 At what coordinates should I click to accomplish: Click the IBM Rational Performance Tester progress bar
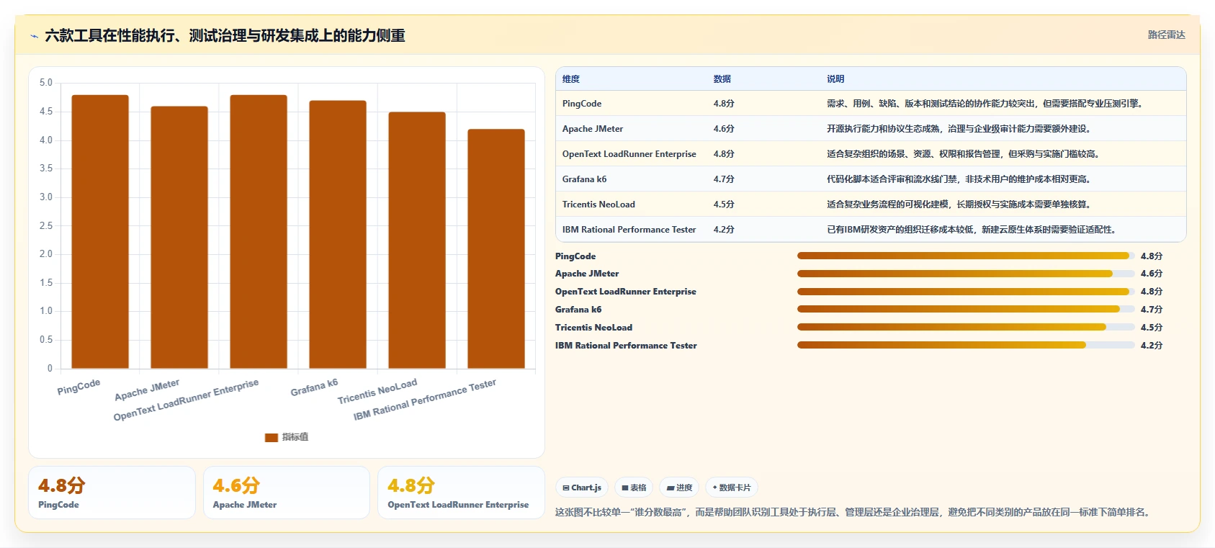[x=966, y=346]
